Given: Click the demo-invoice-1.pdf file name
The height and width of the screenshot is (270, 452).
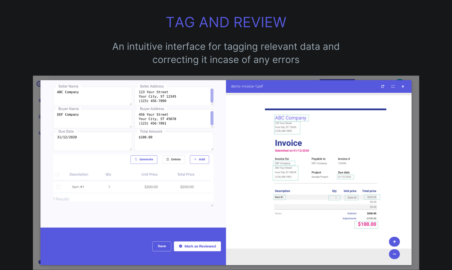Looking at the screenshot, I should (x=247, y=86).
